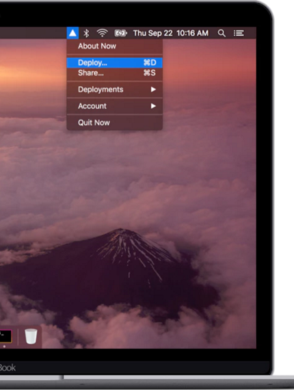294x390 pixels.
Task: Click the date and time in menu bar
Action: (171, 33)
